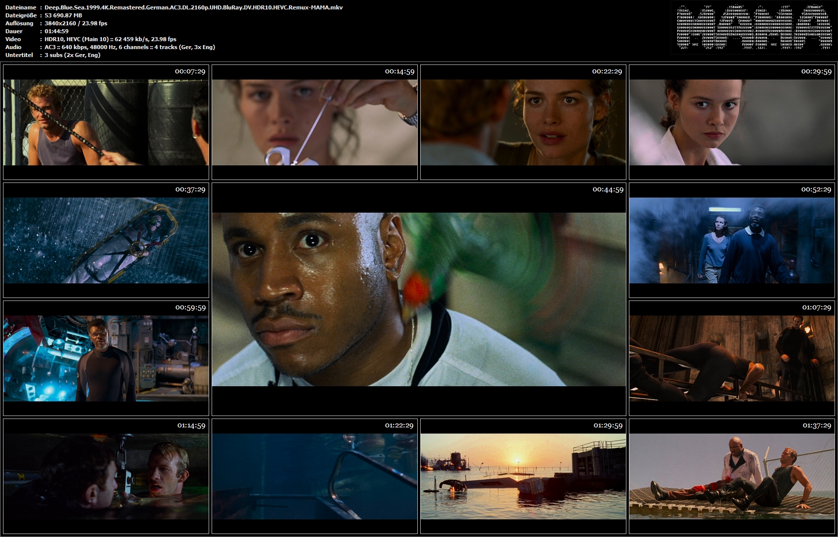
Task: Select the 01:37:29 final scene thumbnail
Action: click(x=732, y=476)
